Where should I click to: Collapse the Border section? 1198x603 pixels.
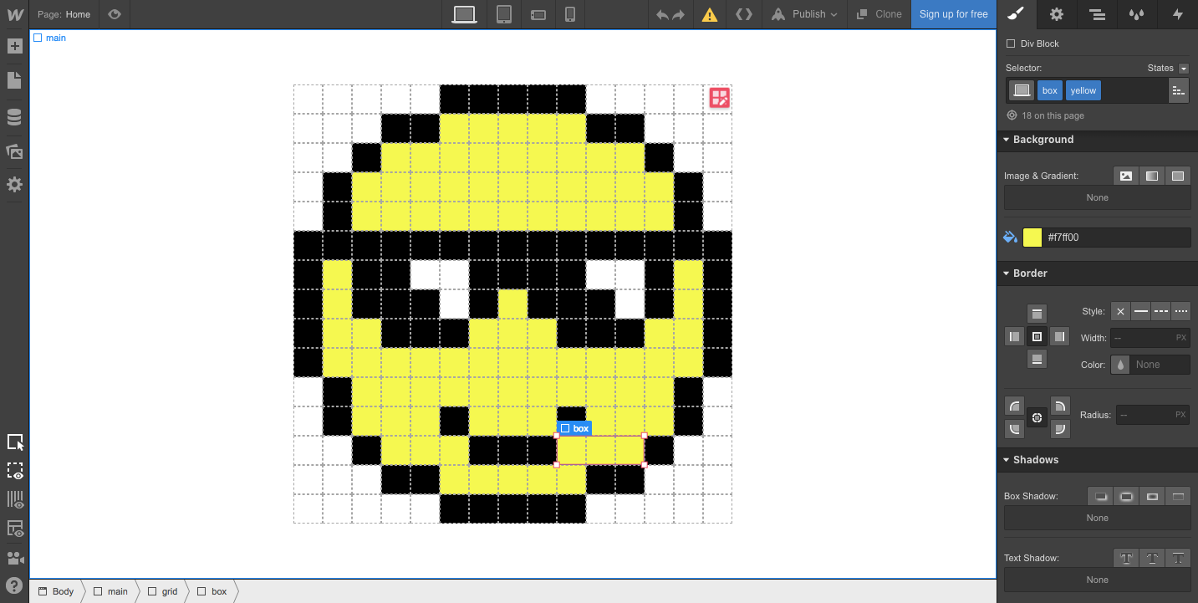tap(1097, 273)
